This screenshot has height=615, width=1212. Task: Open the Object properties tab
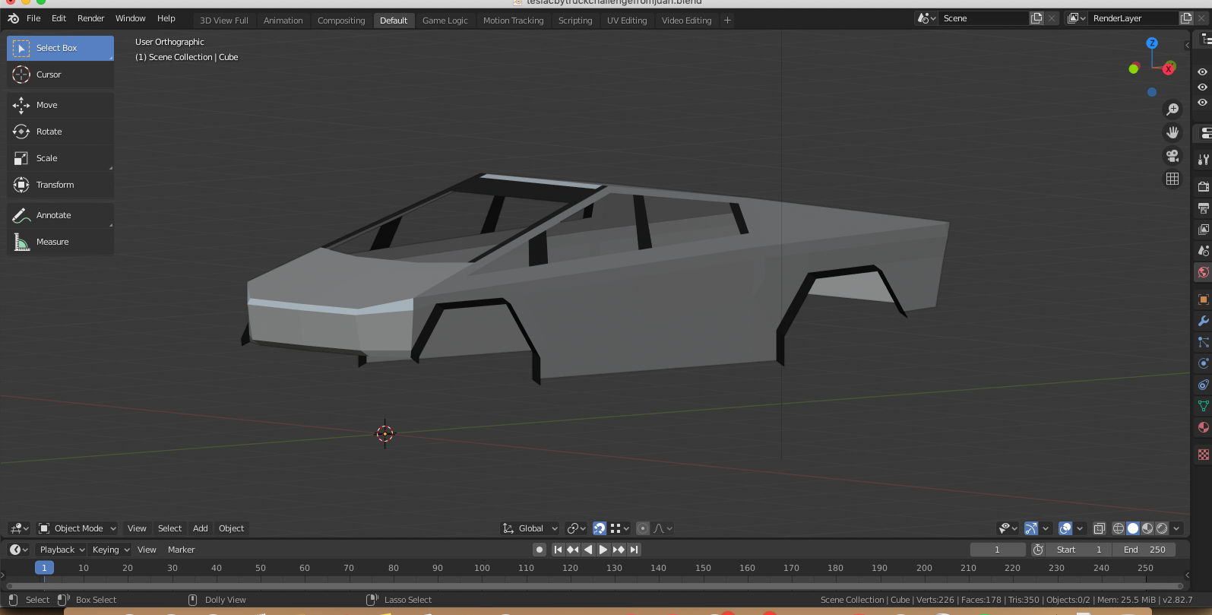pos(1204,300)
